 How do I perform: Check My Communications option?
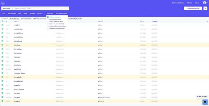point(48,19)
